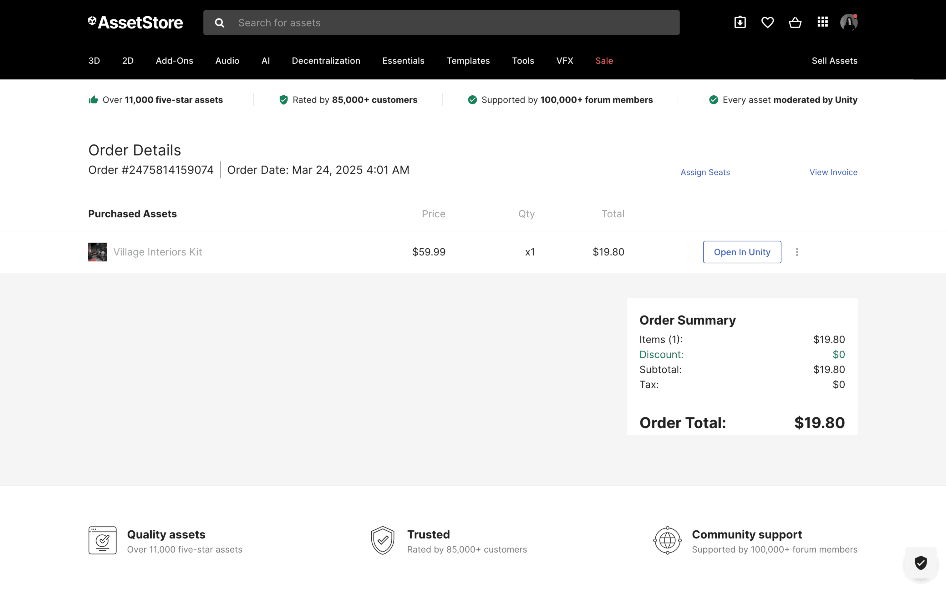Click the user profile avatar

[849, 22]
